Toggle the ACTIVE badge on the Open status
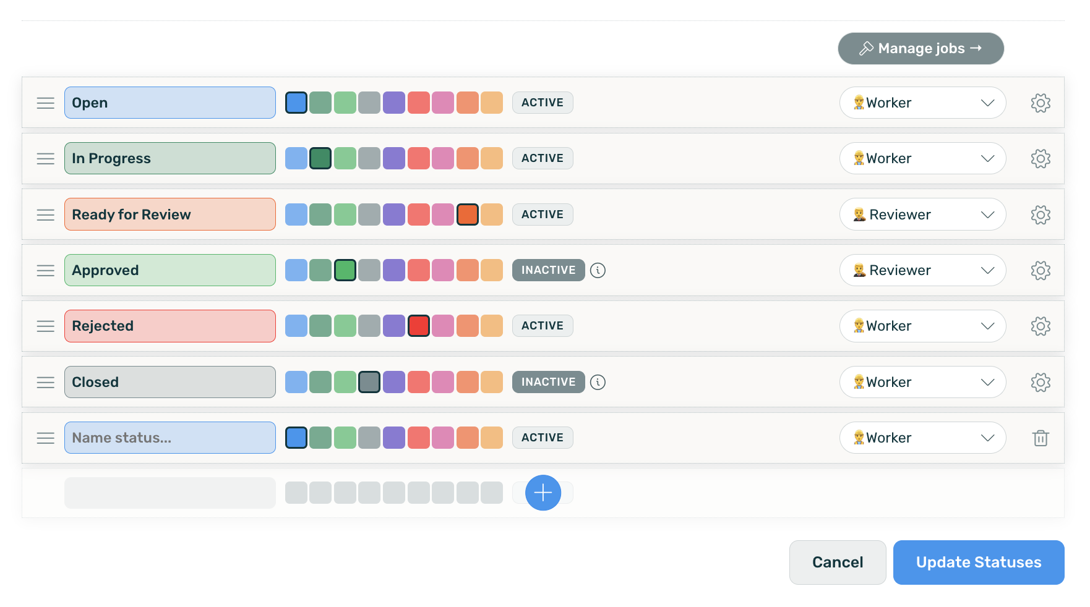This screenshot has width=1090, height=607. pos(542,103)
